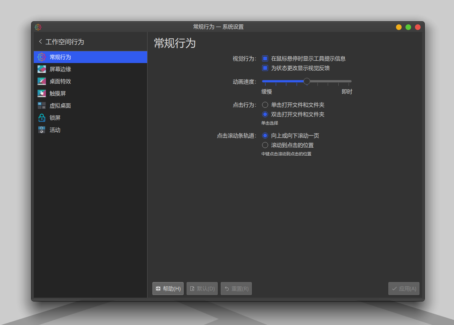Click the 屏幕边缘 sidebar icon
454x325 pixels.
point(42,69)
